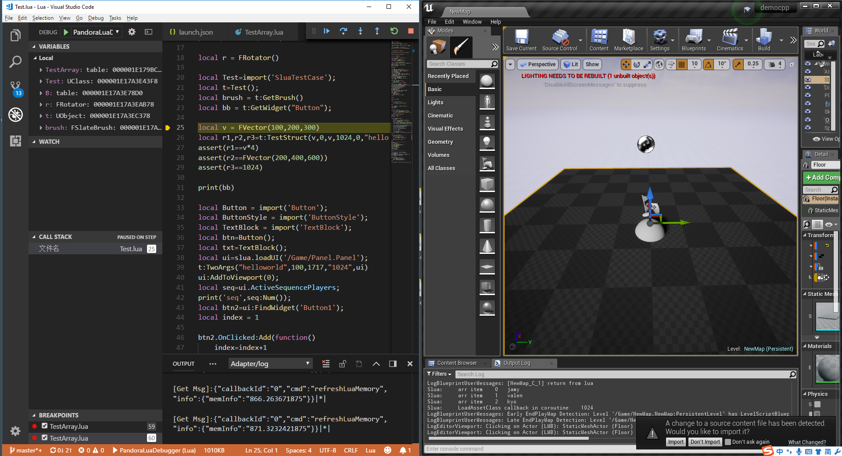The height and width of the screenshot is (456, 842).
Task: Click Enter console command field
Action: (530, 449)
